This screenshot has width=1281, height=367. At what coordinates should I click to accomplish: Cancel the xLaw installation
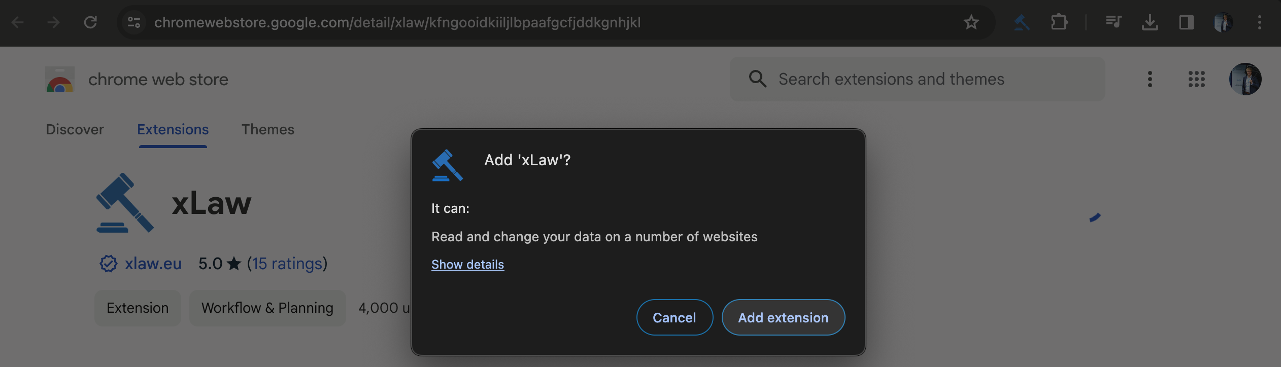coord(675,317)
